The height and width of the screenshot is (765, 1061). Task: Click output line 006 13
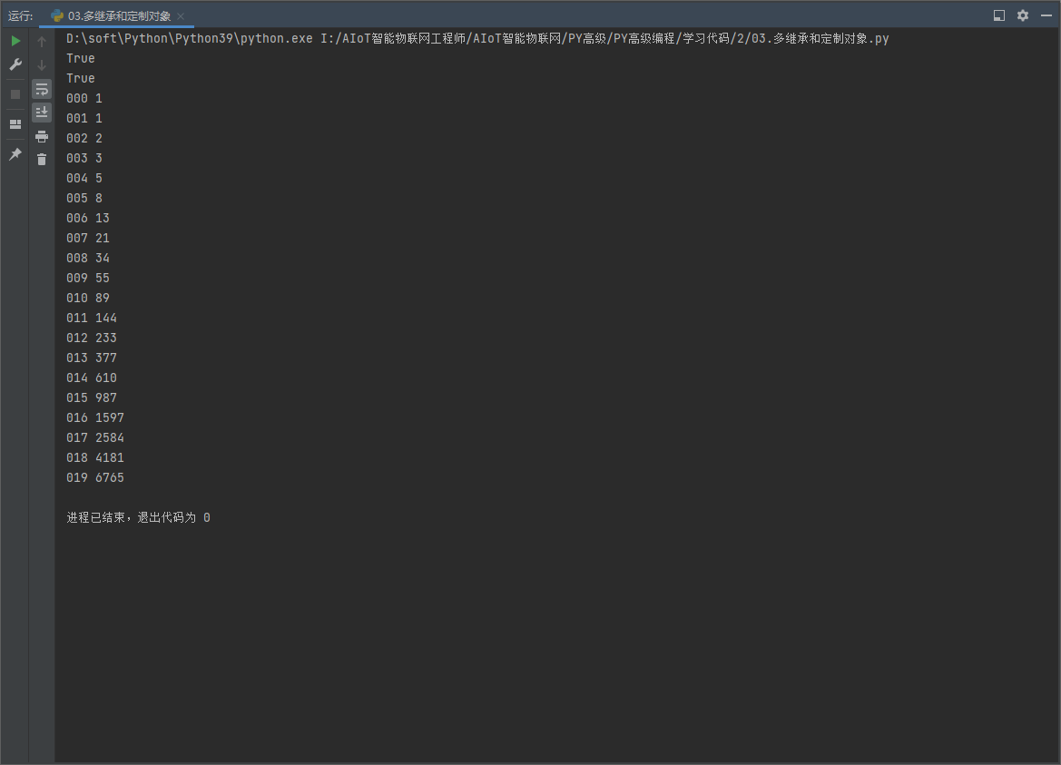click(88, 218)
